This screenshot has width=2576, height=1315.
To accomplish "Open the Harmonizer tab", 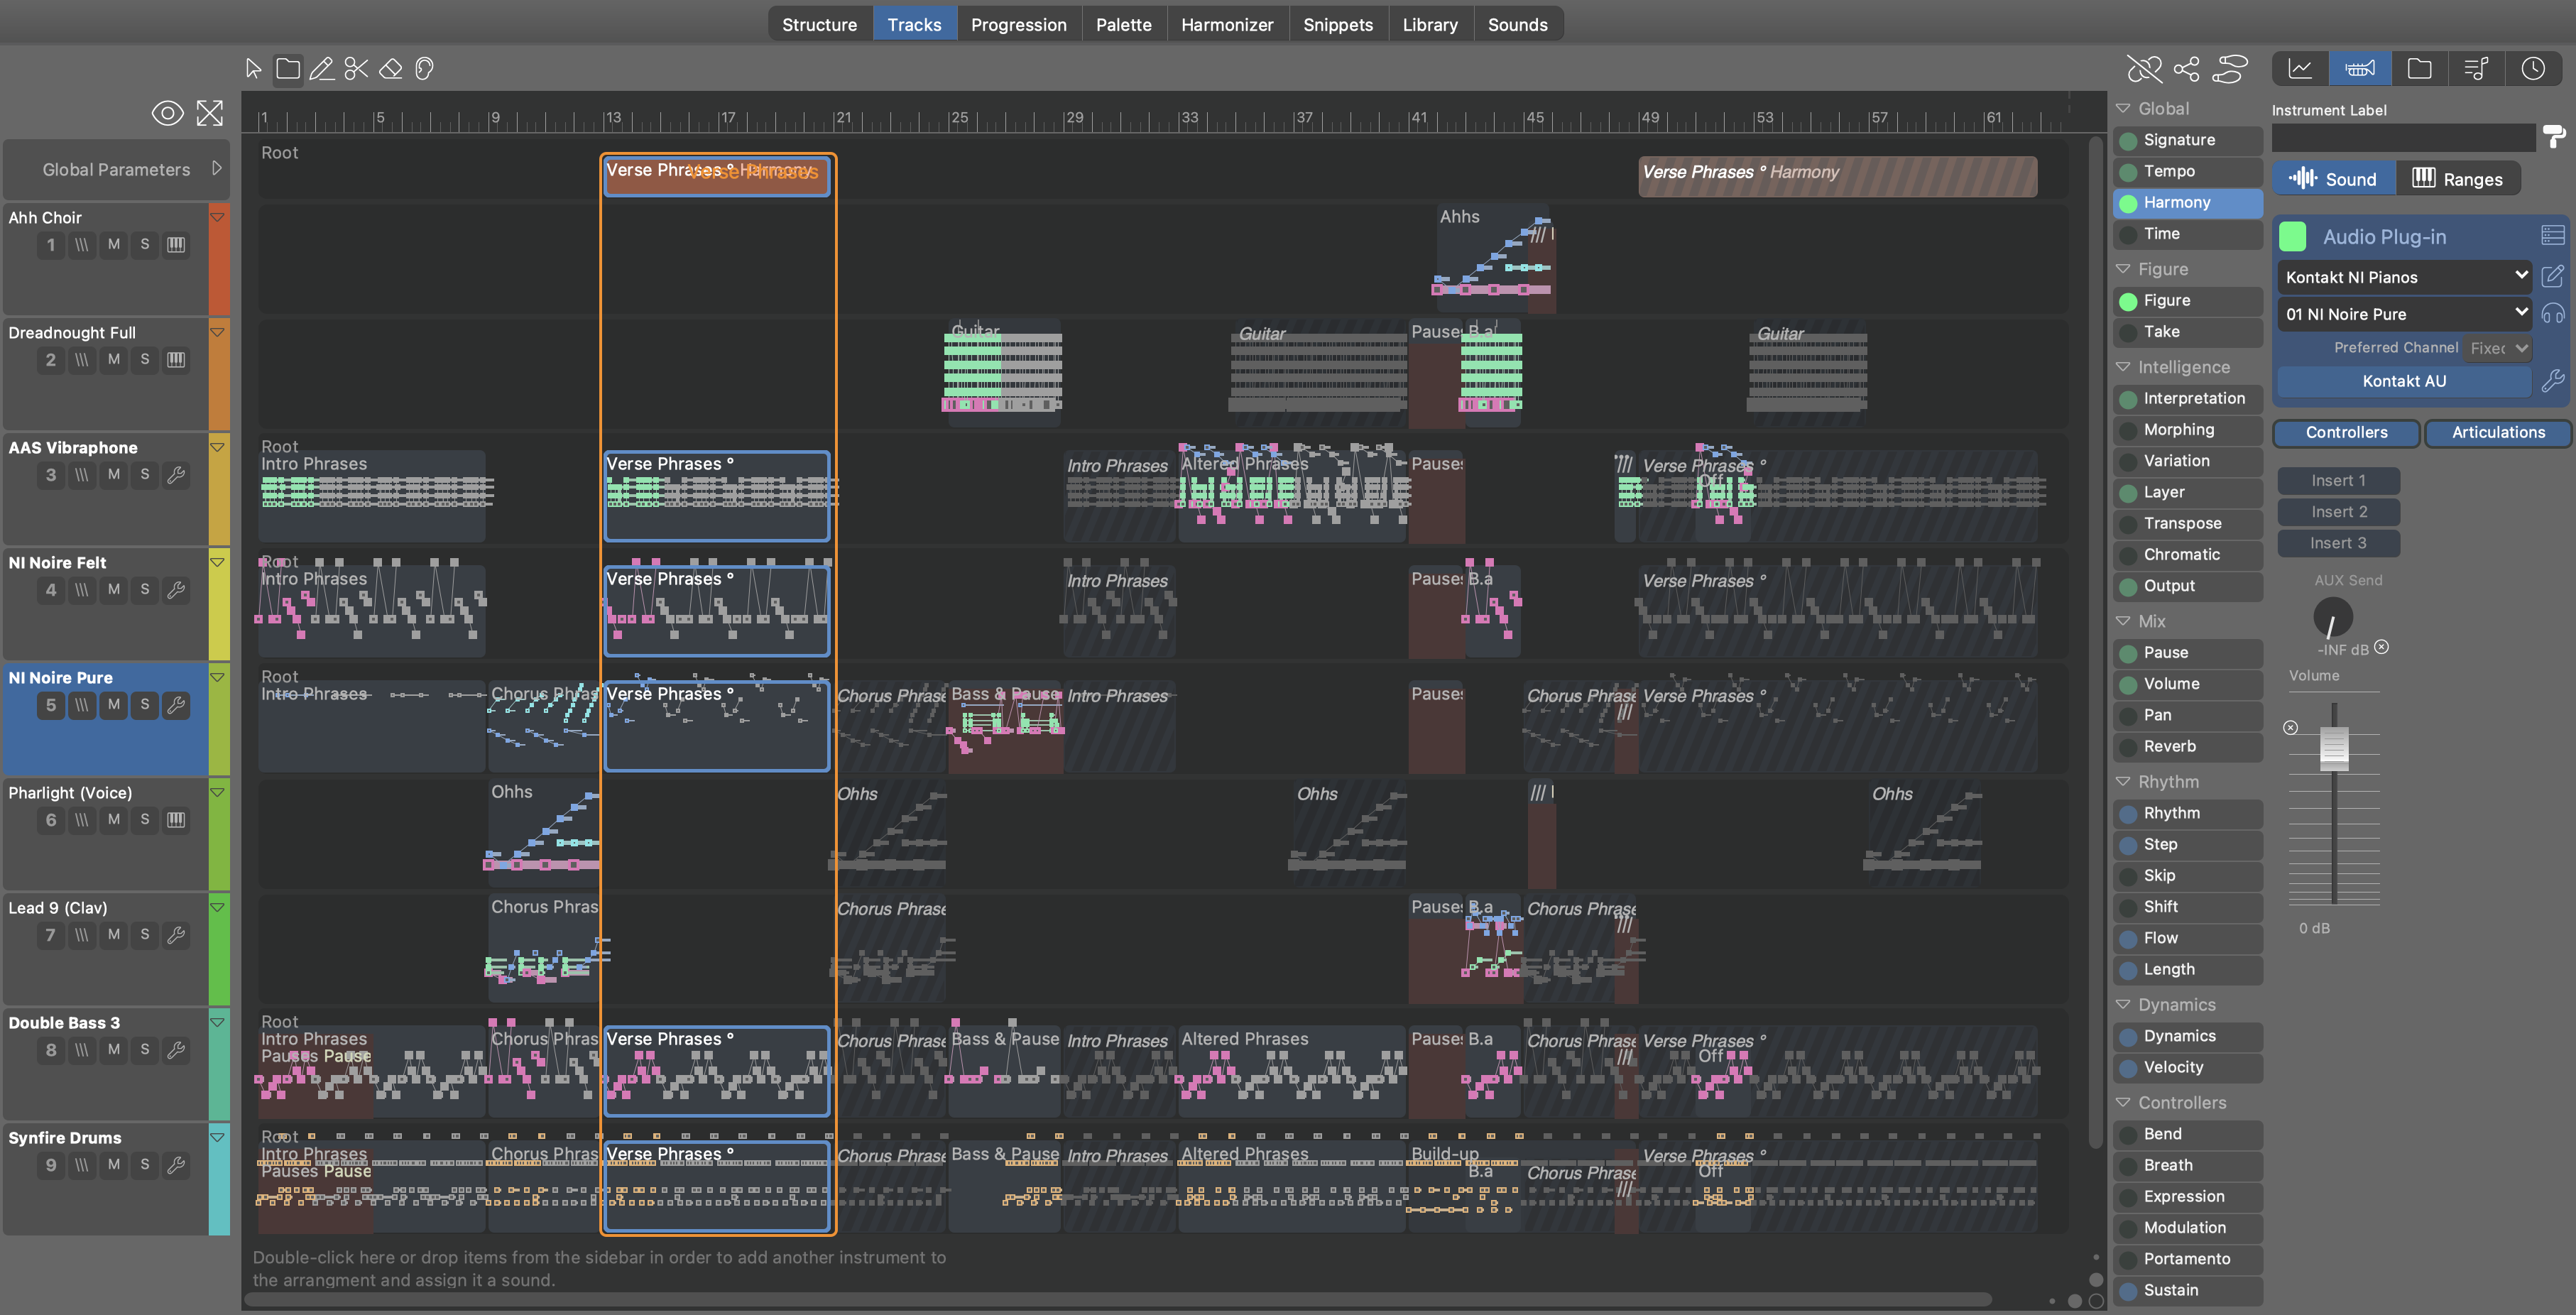I will click(1226, 25).
